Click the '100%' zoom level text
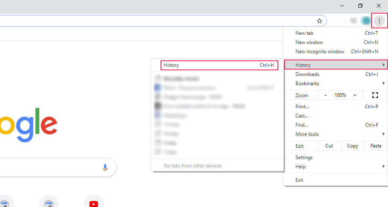 [340, 95]
